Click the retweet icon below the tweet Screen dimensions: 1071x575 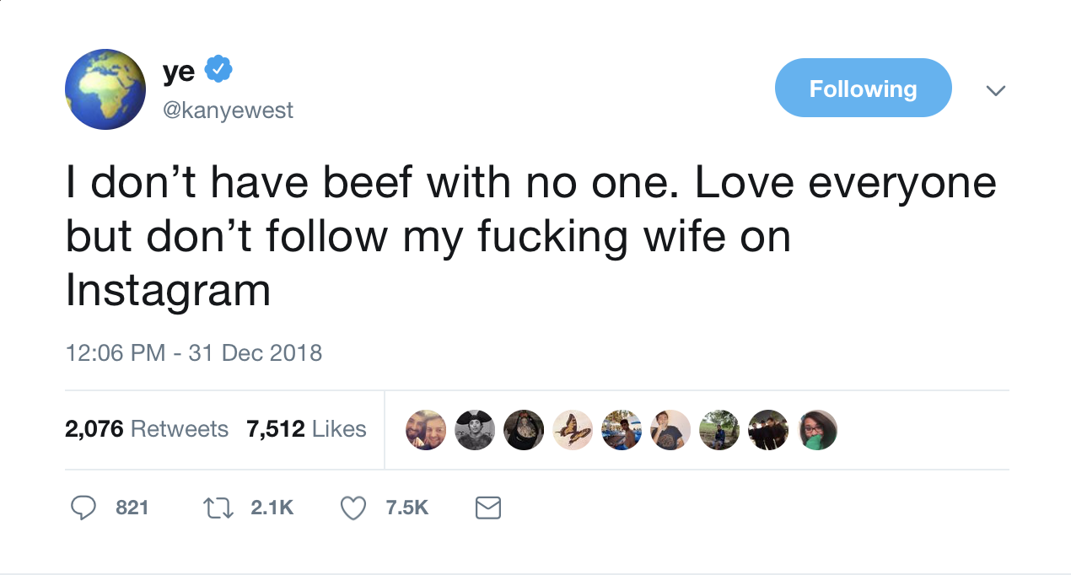218,508
